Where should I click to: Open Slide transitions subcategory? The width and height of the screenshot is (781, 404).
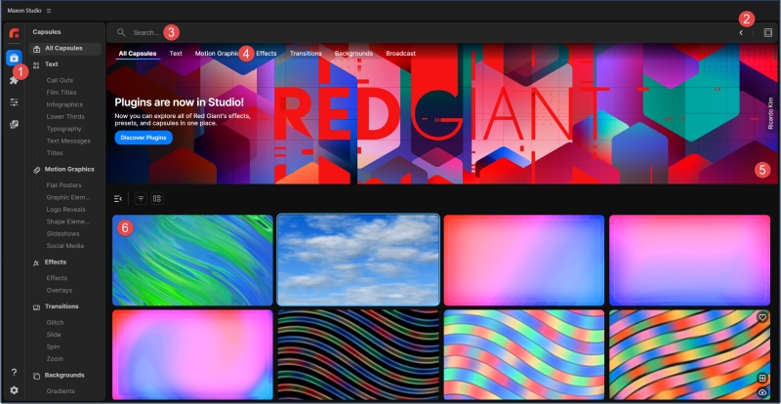point(54,335)
